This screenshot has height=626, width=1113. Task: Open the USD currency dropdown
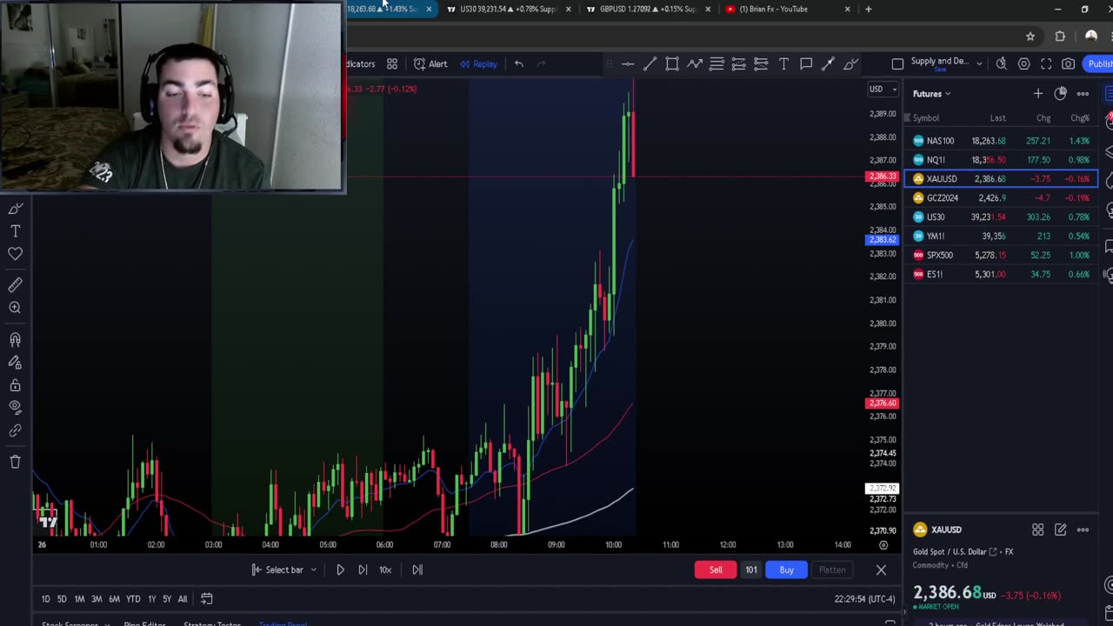(883, 89)
